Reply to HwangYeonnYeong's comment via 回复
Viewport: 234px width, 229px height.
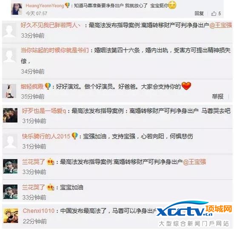click(x=199, y=14)
